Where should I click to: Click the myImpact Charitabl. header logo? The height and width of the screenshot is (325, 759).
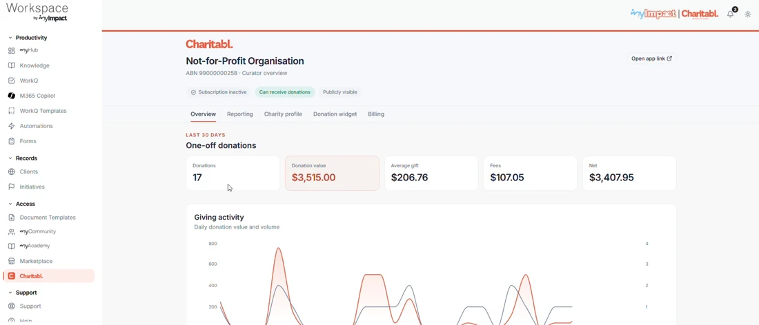point(674,14)
